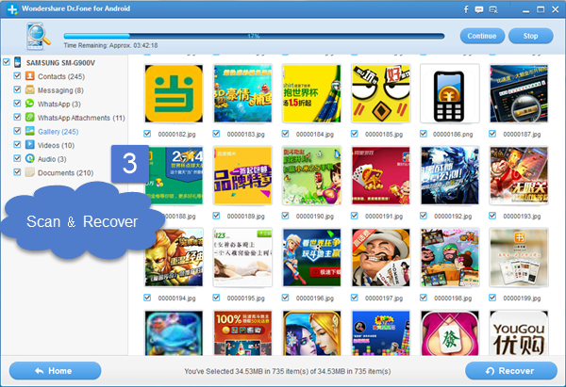
Task: Open the Facebook share icon
Action: [x=466, y=9]
